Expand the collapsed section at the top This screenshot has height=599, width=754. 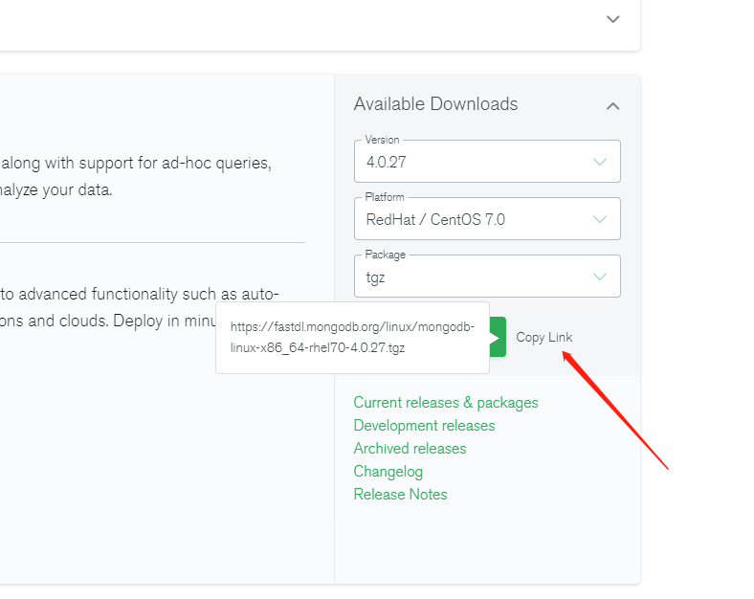tap(613, 19)
